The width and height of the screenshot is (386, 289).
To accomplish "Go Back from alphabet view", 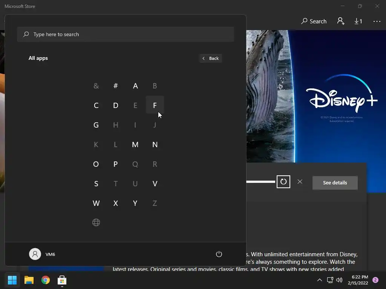I will coord(210,58).
